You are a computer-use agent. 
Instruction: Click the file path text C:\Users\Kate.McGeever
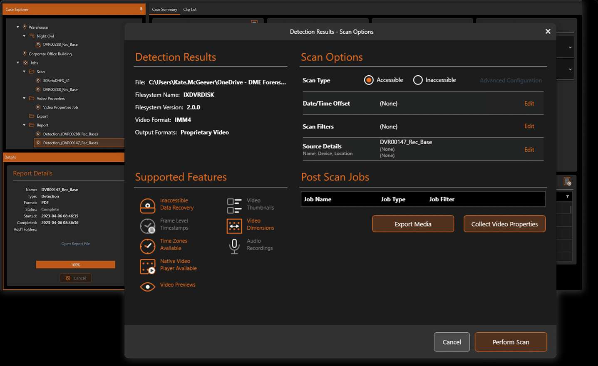coord(217,82)
